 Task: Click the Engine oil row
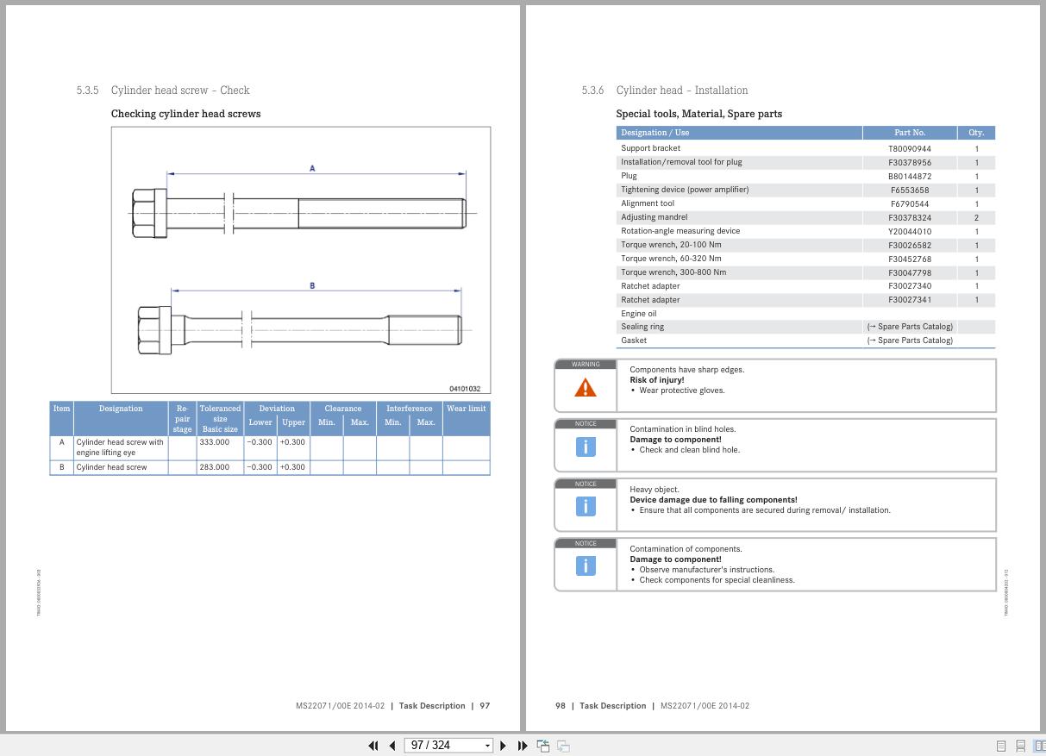click(805, 314)
